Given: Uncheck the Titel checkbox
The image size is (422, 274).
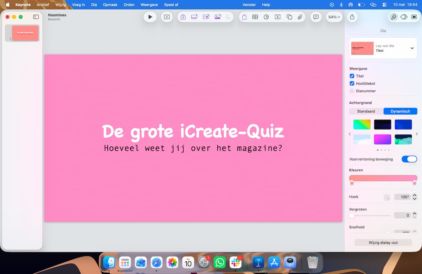Looking at the screenshot, I should tap(352, 76).
